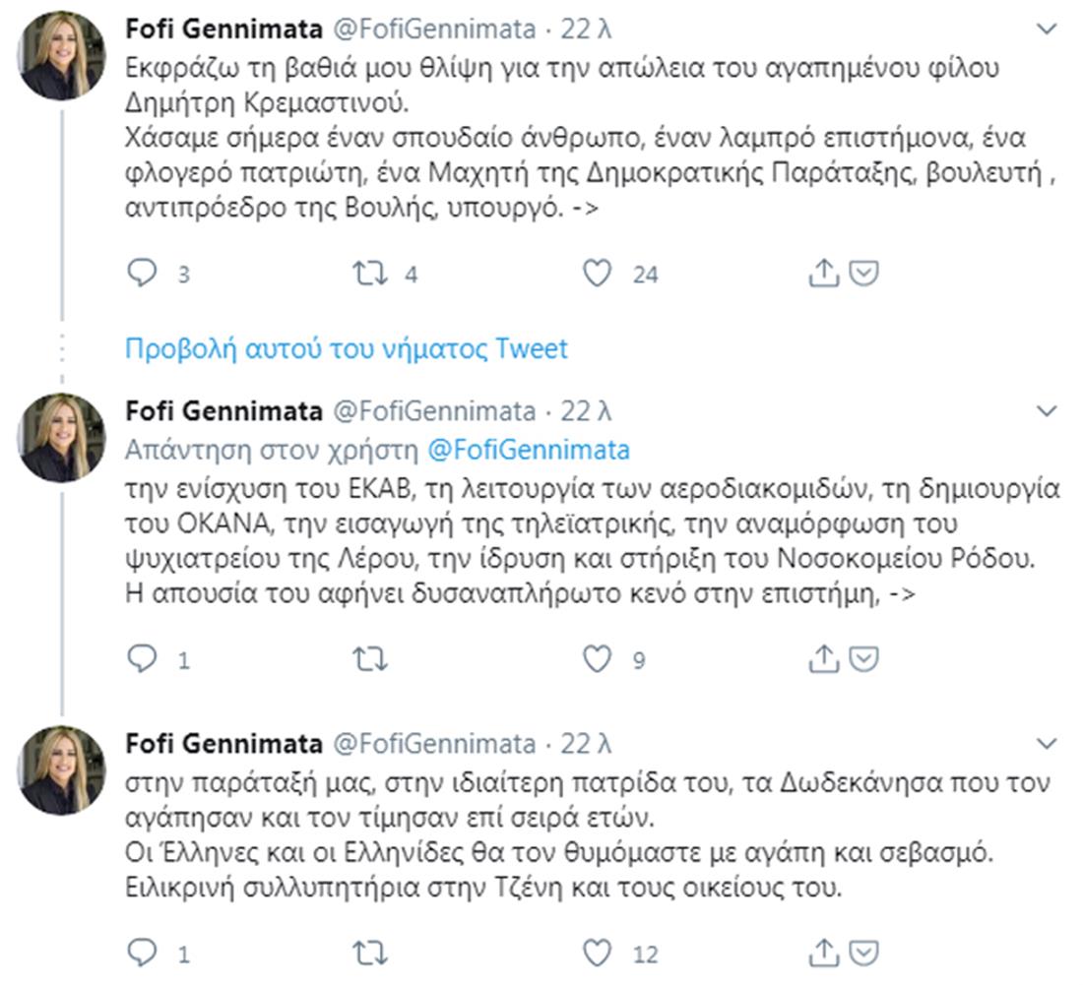
Task: Save the third tweet to Pocket
Action: coord(863,952)
